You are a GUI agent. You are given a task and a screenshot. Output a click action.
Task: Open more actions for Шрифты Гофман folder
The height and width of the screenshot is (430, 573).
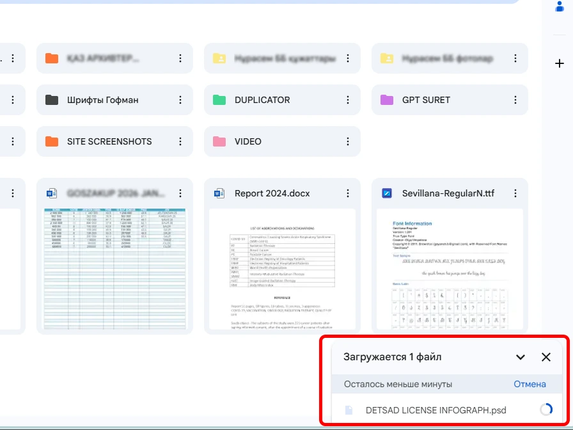180,100
